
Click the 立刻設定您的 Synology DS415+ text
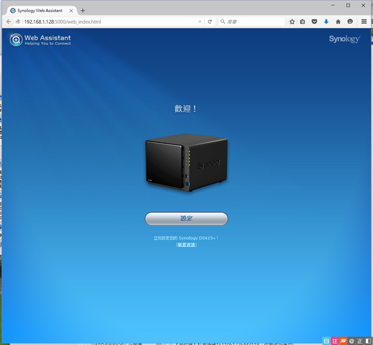click(186, 238)
